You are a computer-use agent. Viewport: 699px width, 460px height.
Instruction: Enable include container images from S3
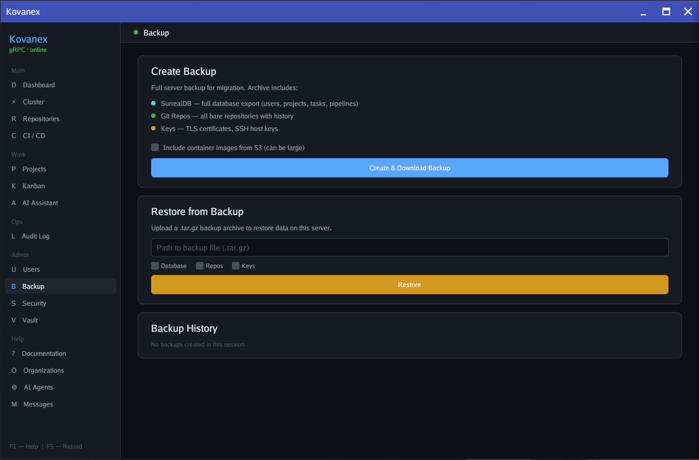point(155,147)
